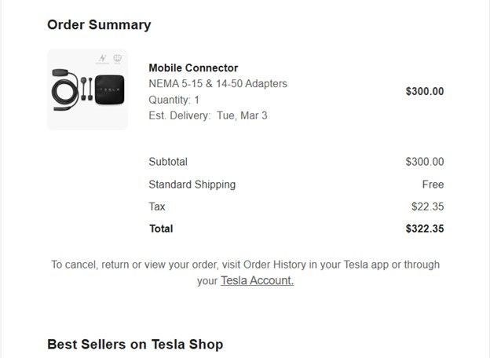
Task: Click the $22.35 tax amount
Action: click(x=427, y=206)
